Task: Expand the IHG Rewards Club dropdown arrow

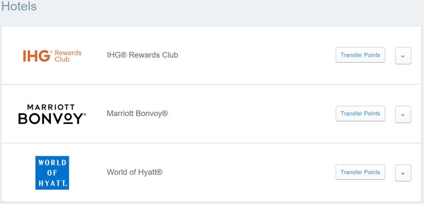Action: pyautogui.click(x=403, y=56)
